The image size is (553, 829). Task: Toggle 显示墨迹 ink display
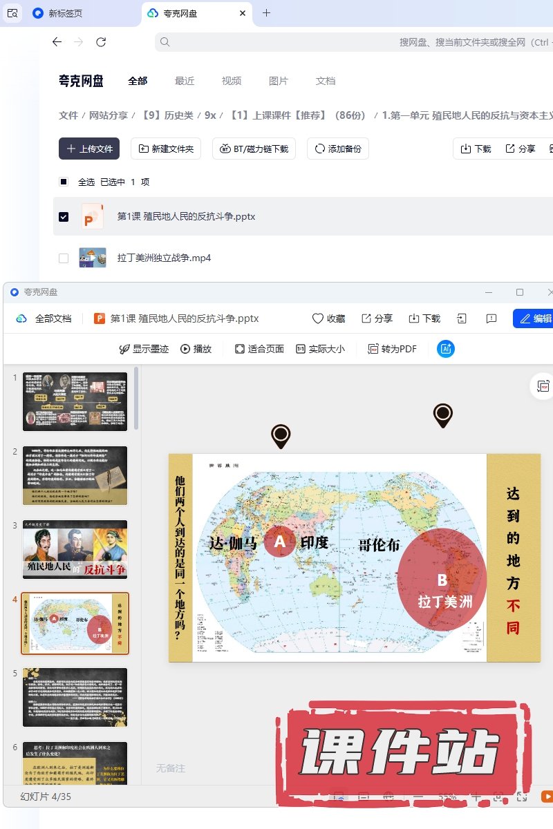tap(144, 349)
